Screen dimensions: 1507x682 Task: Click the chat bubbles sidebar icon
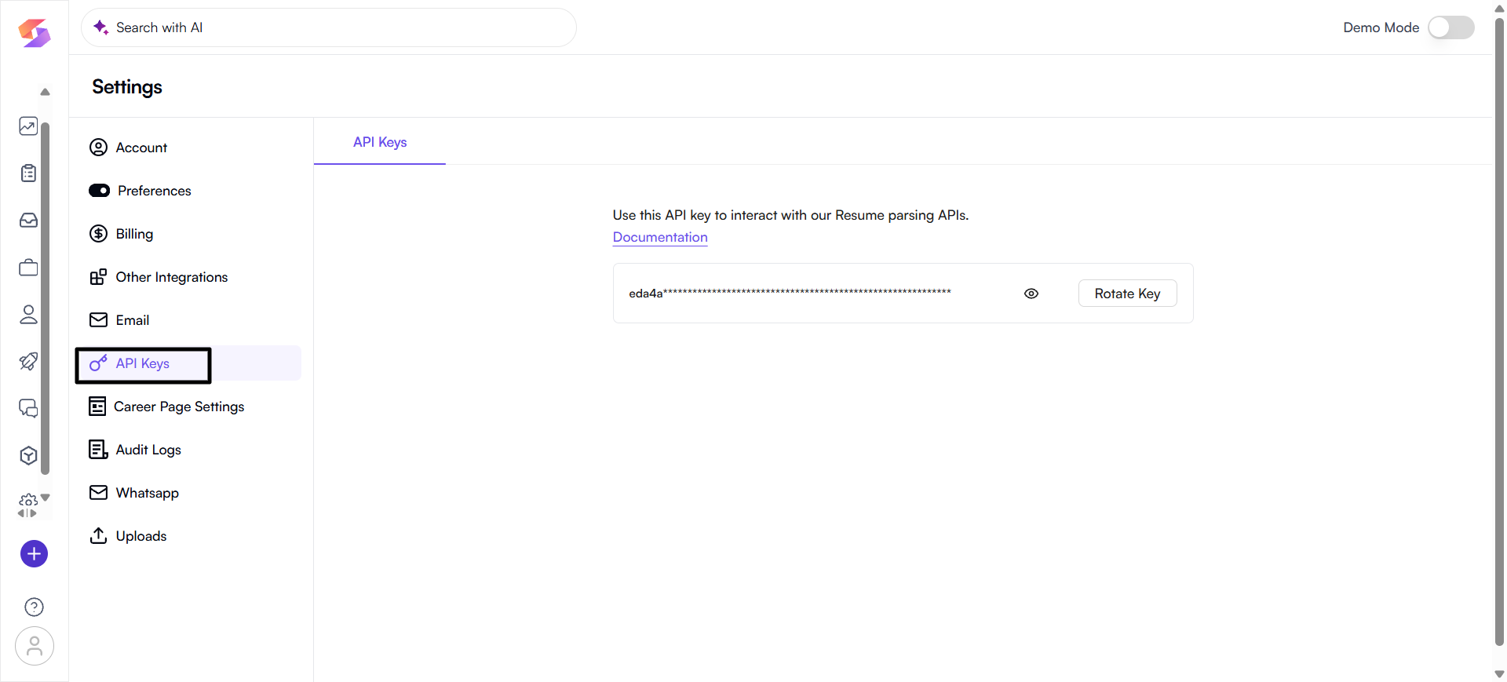(x=28, y=408)
